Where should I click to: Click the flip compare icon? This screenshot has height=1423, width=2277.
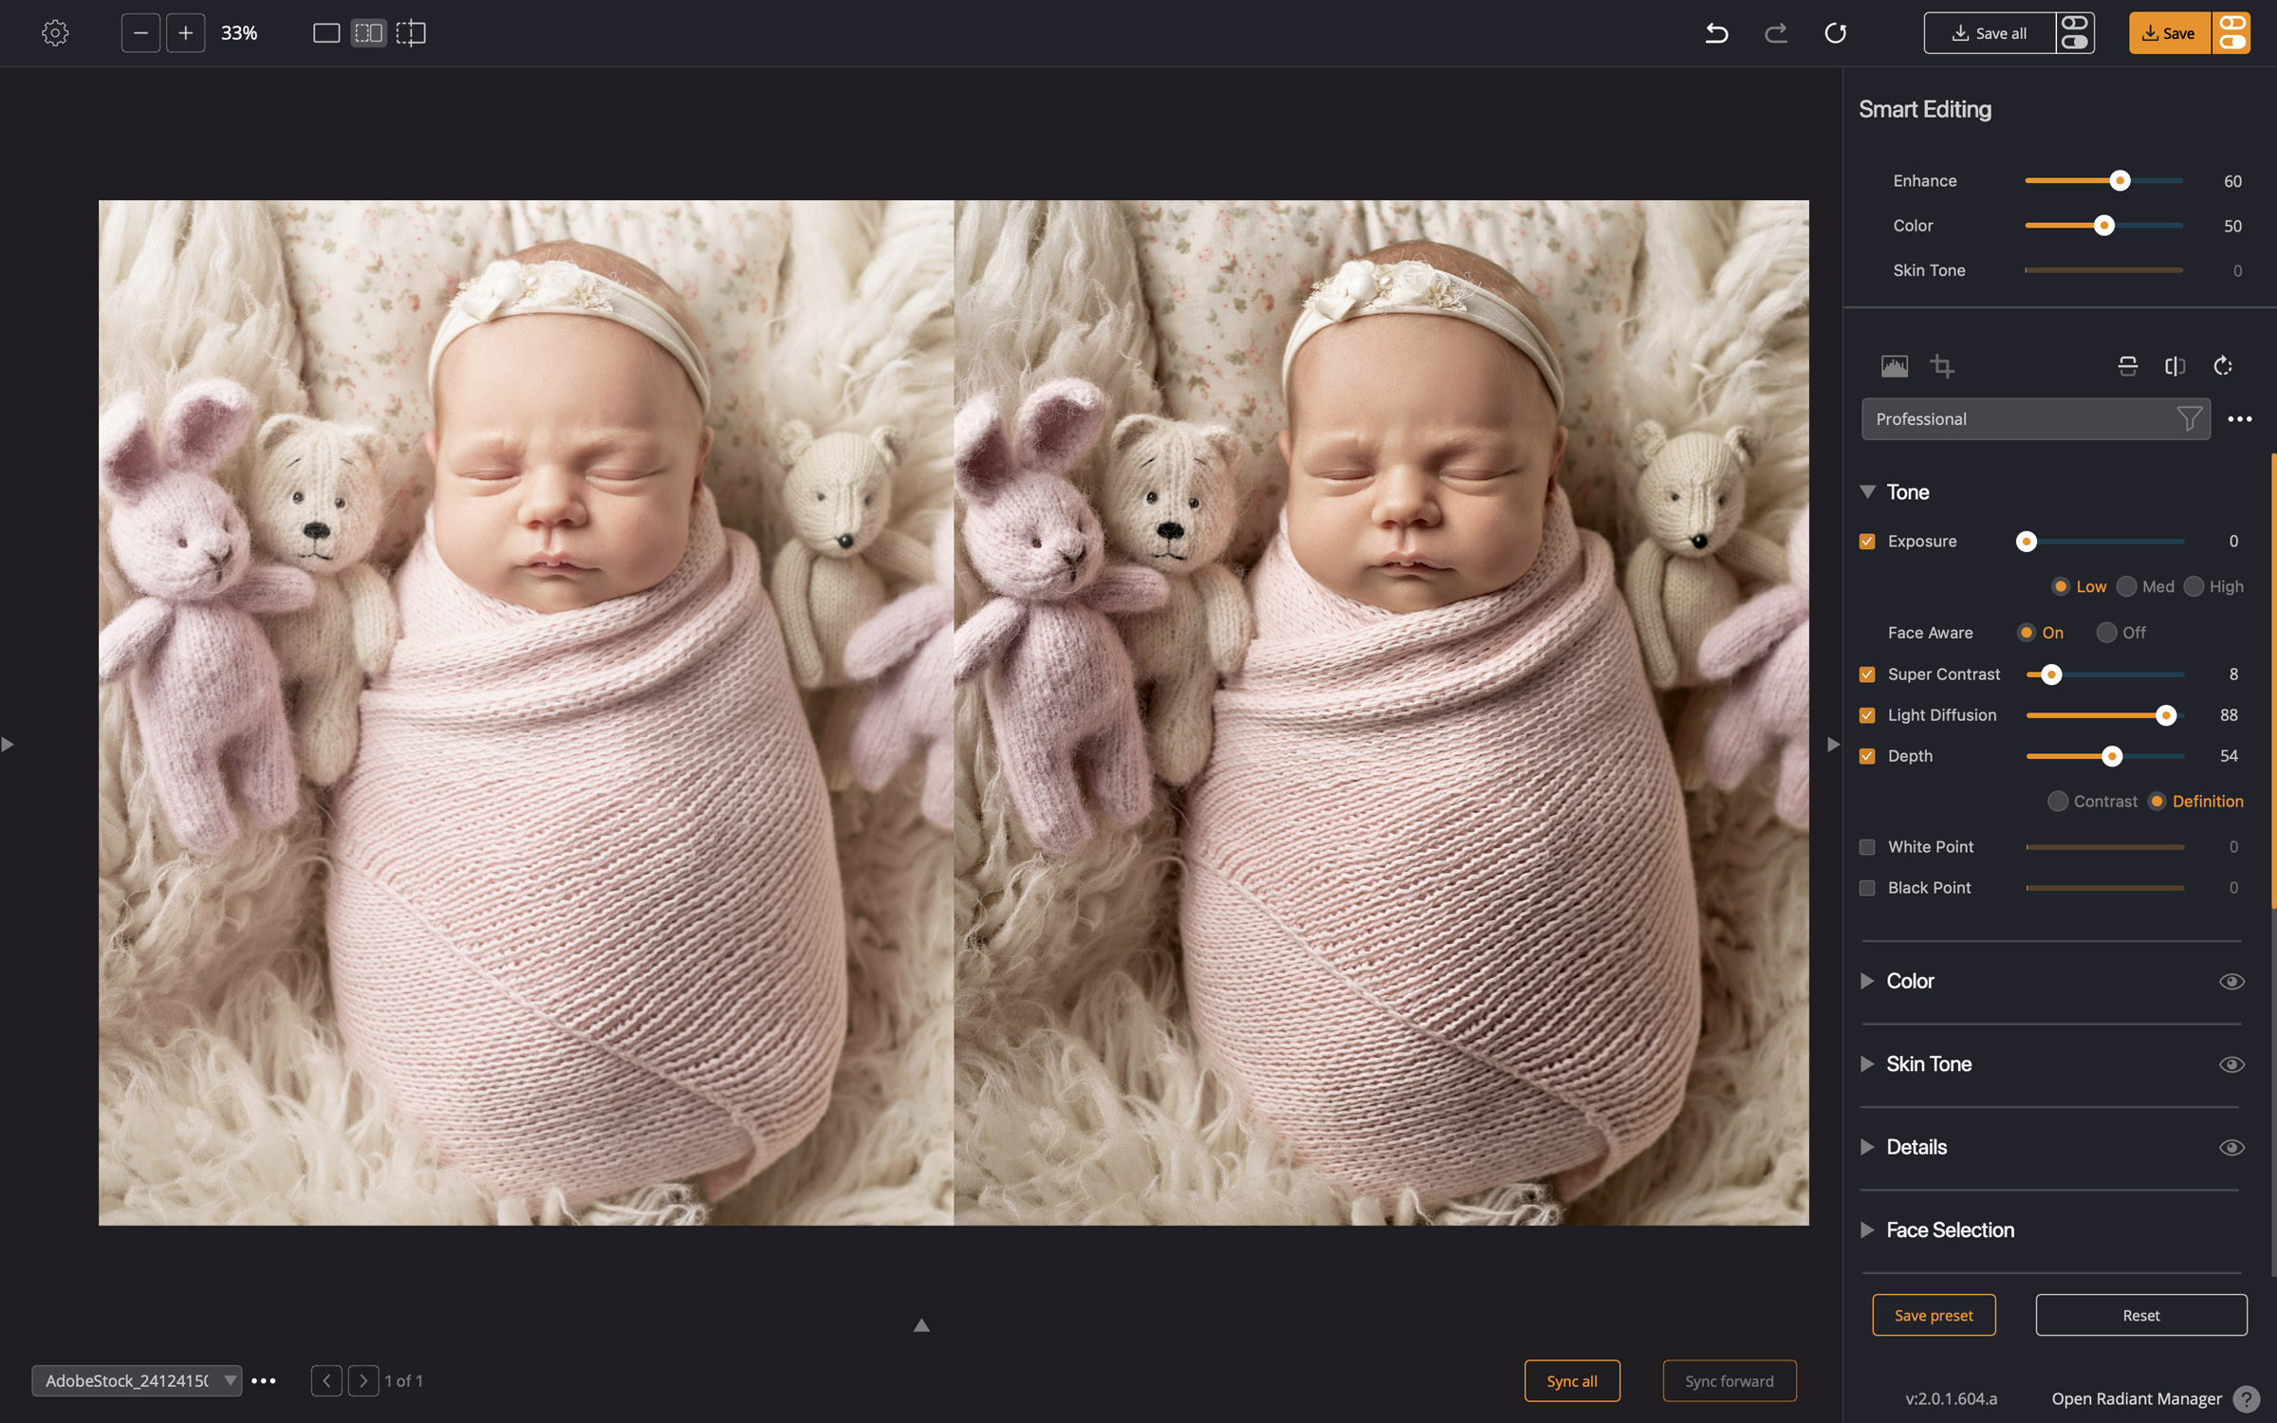click(2175, 366)
